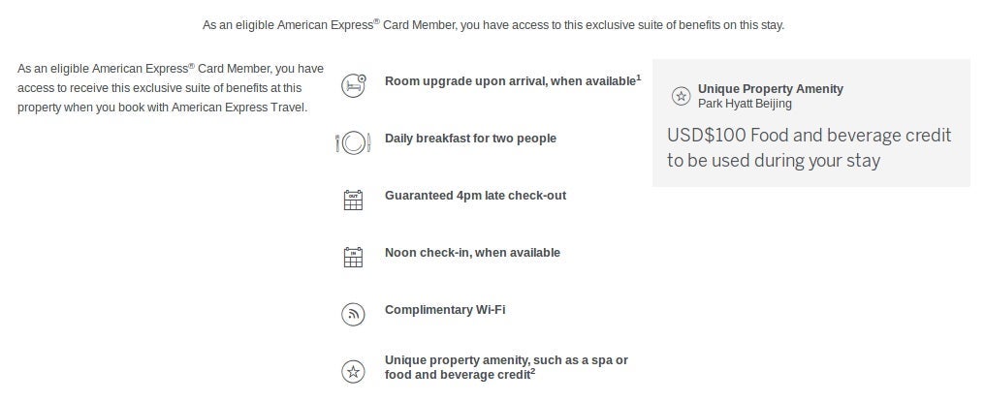Click "Unique property amenity, such as a spa" text
The image size is (985, 402).
coord(506,360)
